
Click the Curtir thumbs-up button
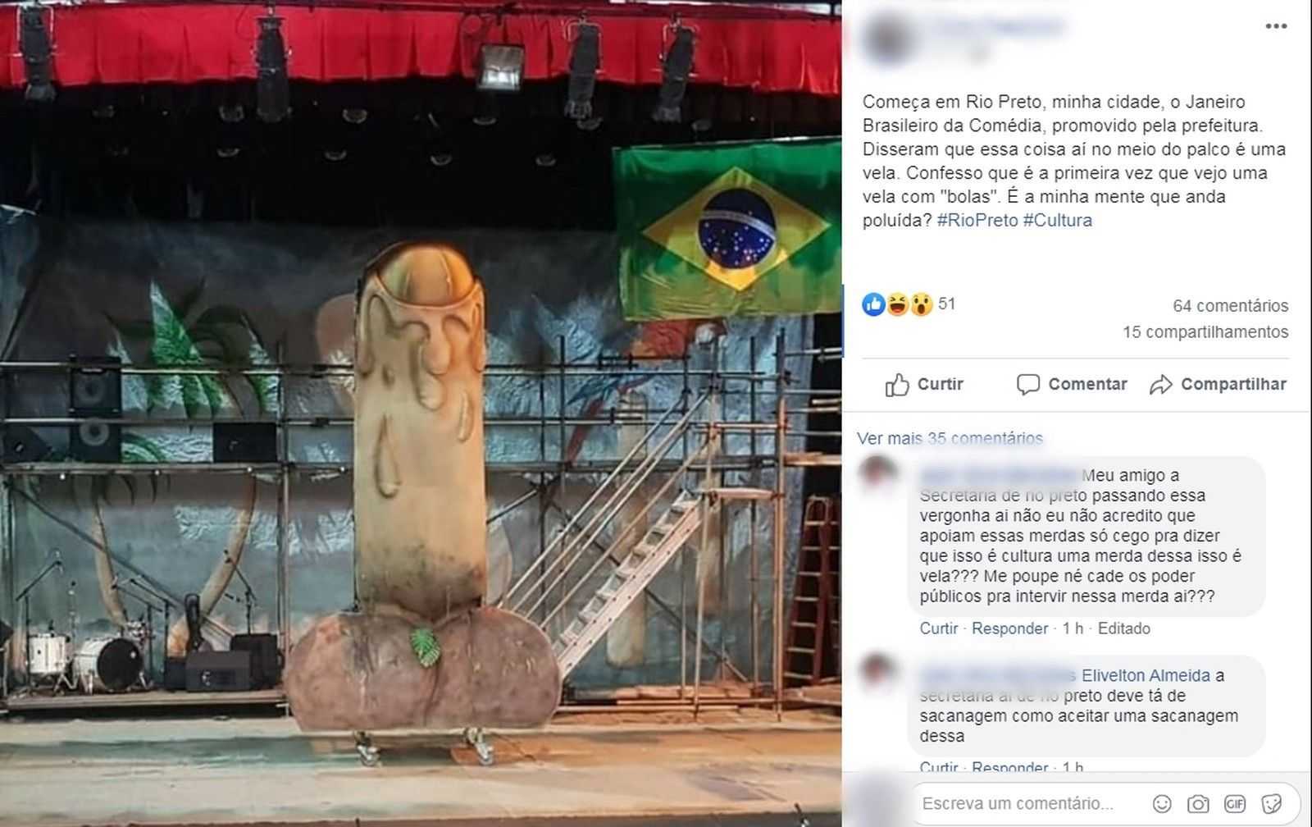tap(924, 384)
